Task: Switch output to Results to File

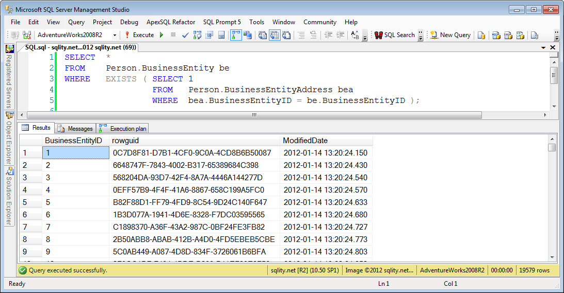Action: pyautogui.click(x=286, y=35)
